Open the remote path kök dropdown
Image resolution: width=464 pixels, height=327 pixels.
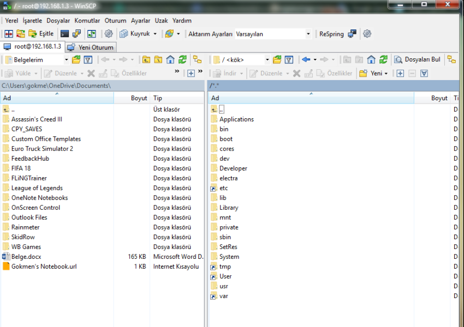click(267, 60)
